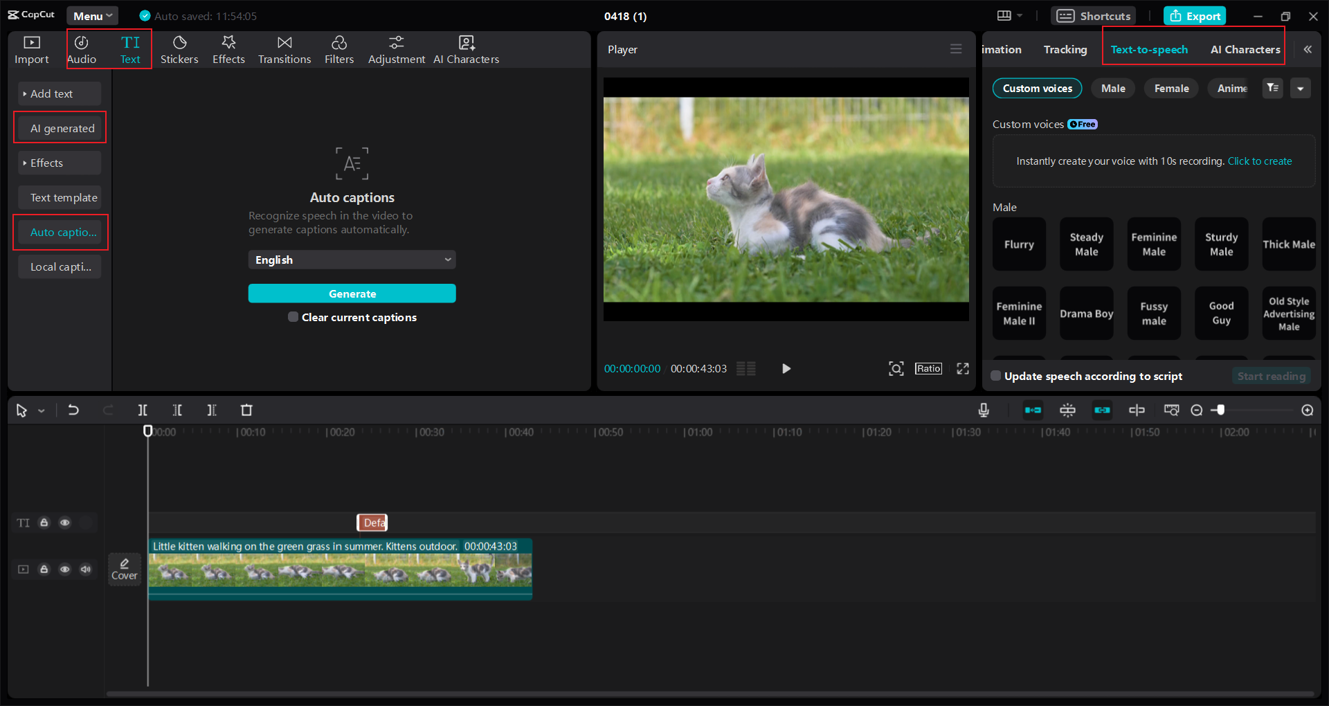The width and height of the screenshot is (1329, 706).
Task: Enable Update speech according to script
Action: point(996,376)
